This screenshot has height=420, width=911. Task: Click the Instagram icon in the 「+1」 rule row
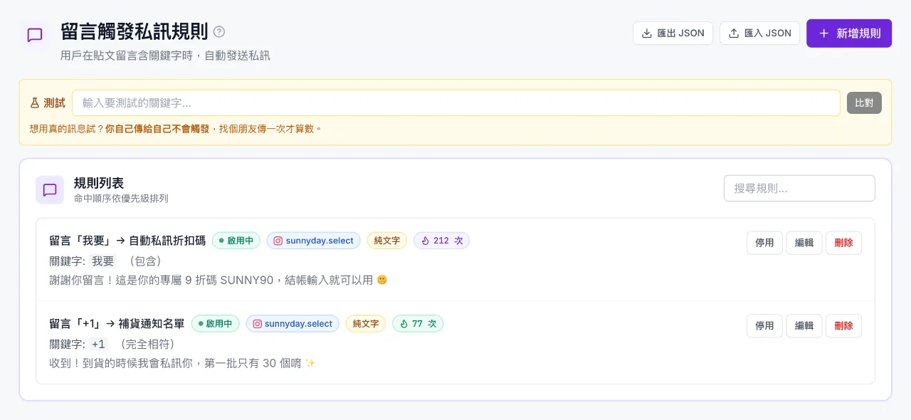[x=258, y=324]
